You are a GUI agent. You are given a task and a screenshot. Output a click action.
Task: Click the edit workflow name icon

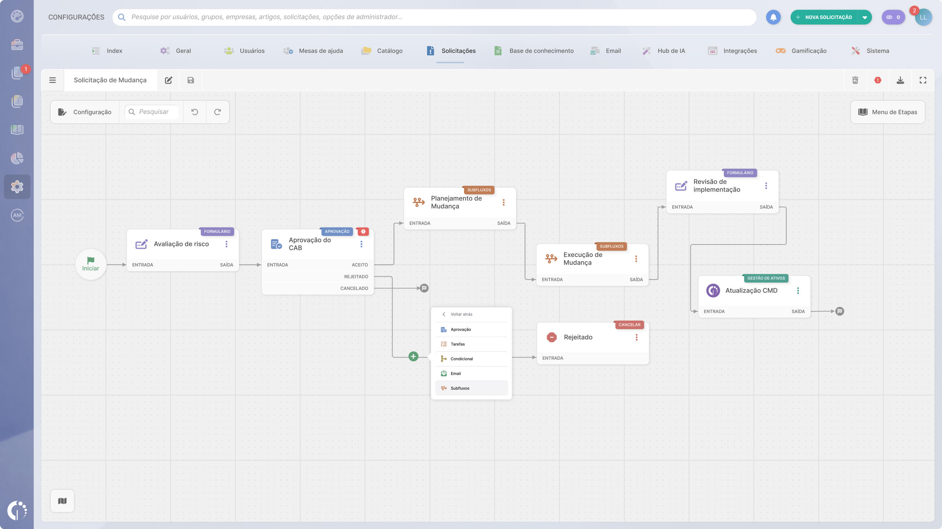click(168, 80)
